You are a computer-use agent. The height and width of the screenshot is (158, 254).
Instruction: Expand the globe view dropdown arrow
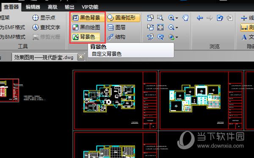coord(177,37)
